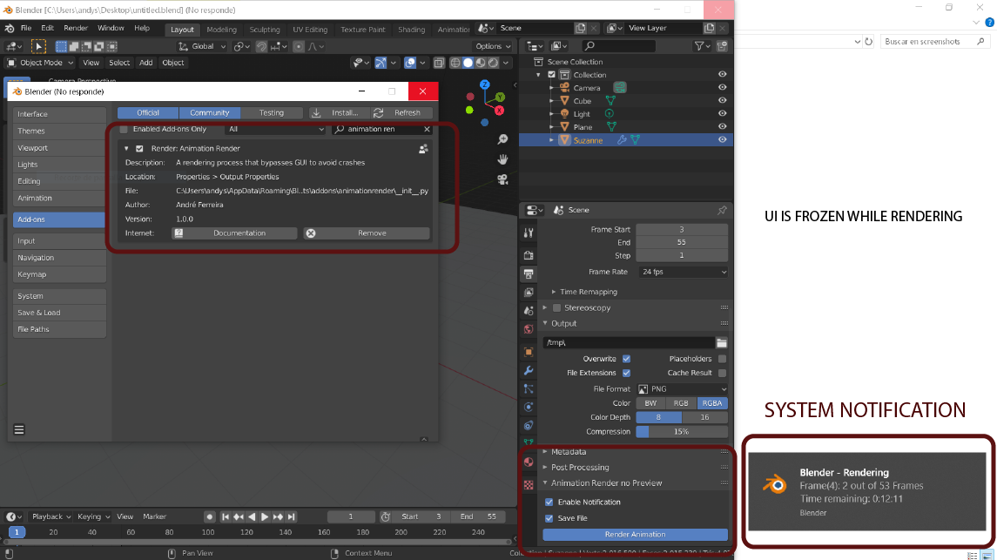
Task: Open the Material properties sphere icon
Action: (x=529, y=462)
